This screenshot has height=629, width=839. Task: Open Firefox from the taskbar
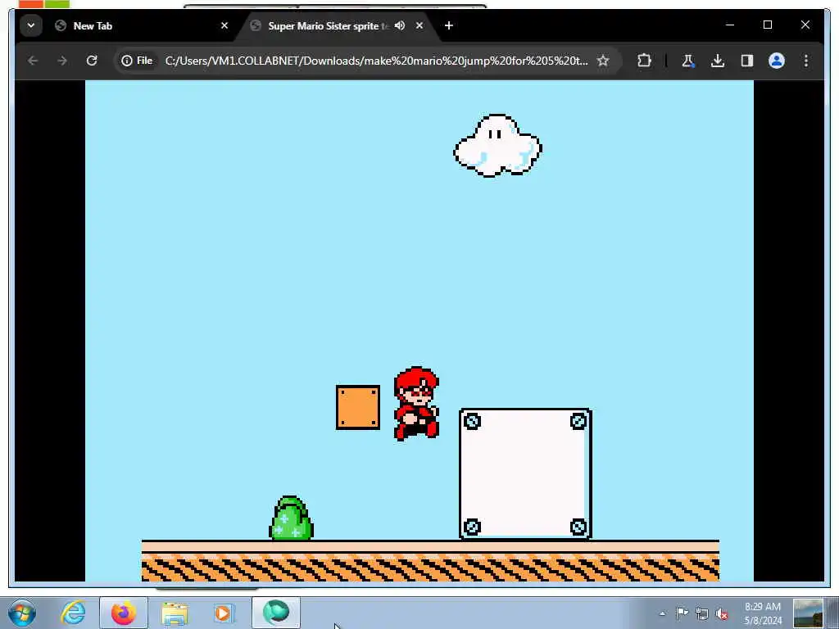[123, 613]
